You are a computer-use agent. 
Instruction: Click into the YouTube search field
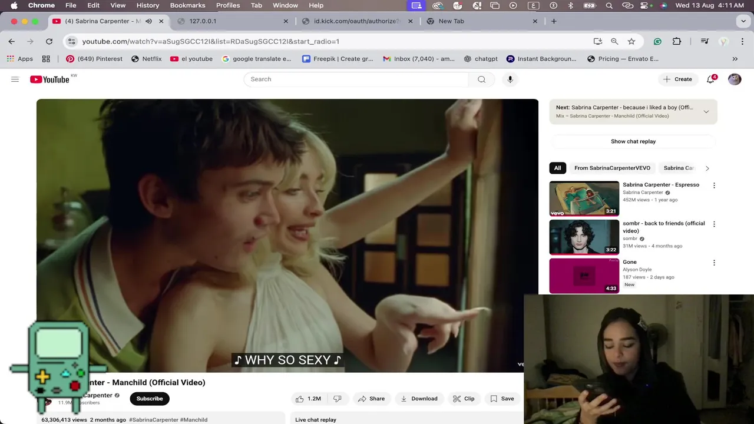pyautogui.click(x=356, y=79)
